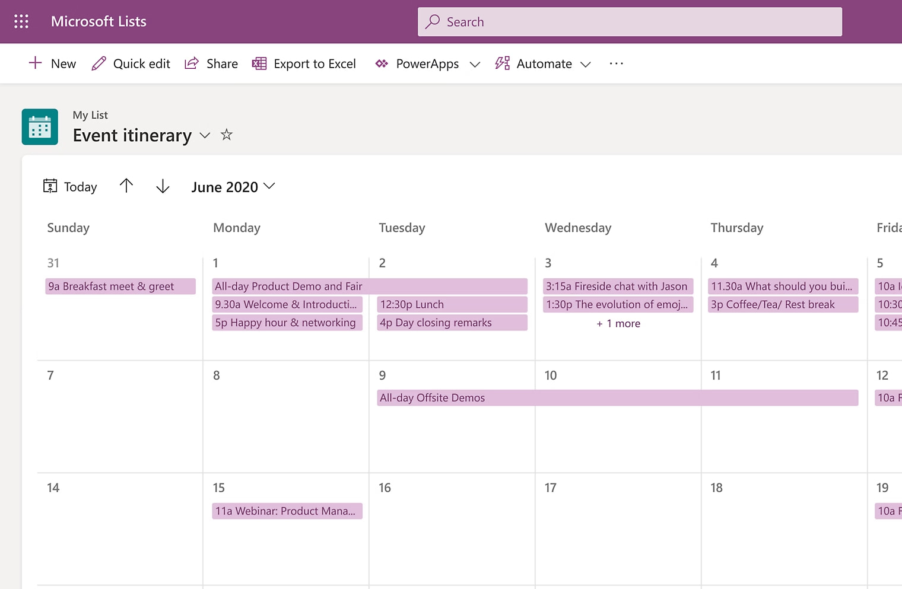Open the 12:30p Lunch event

pos(452,304)
